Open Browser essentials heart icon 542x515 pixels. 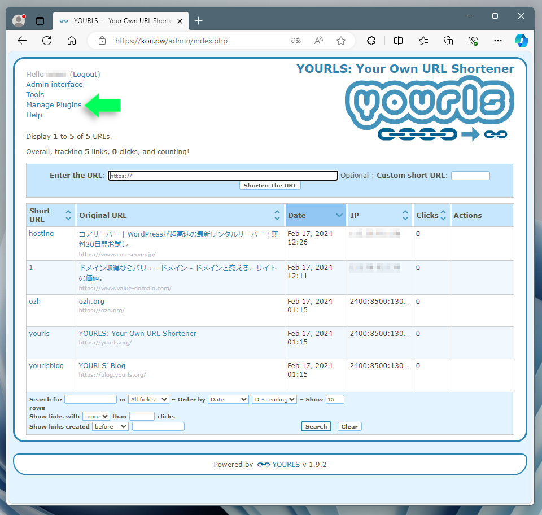pos(473,41)
